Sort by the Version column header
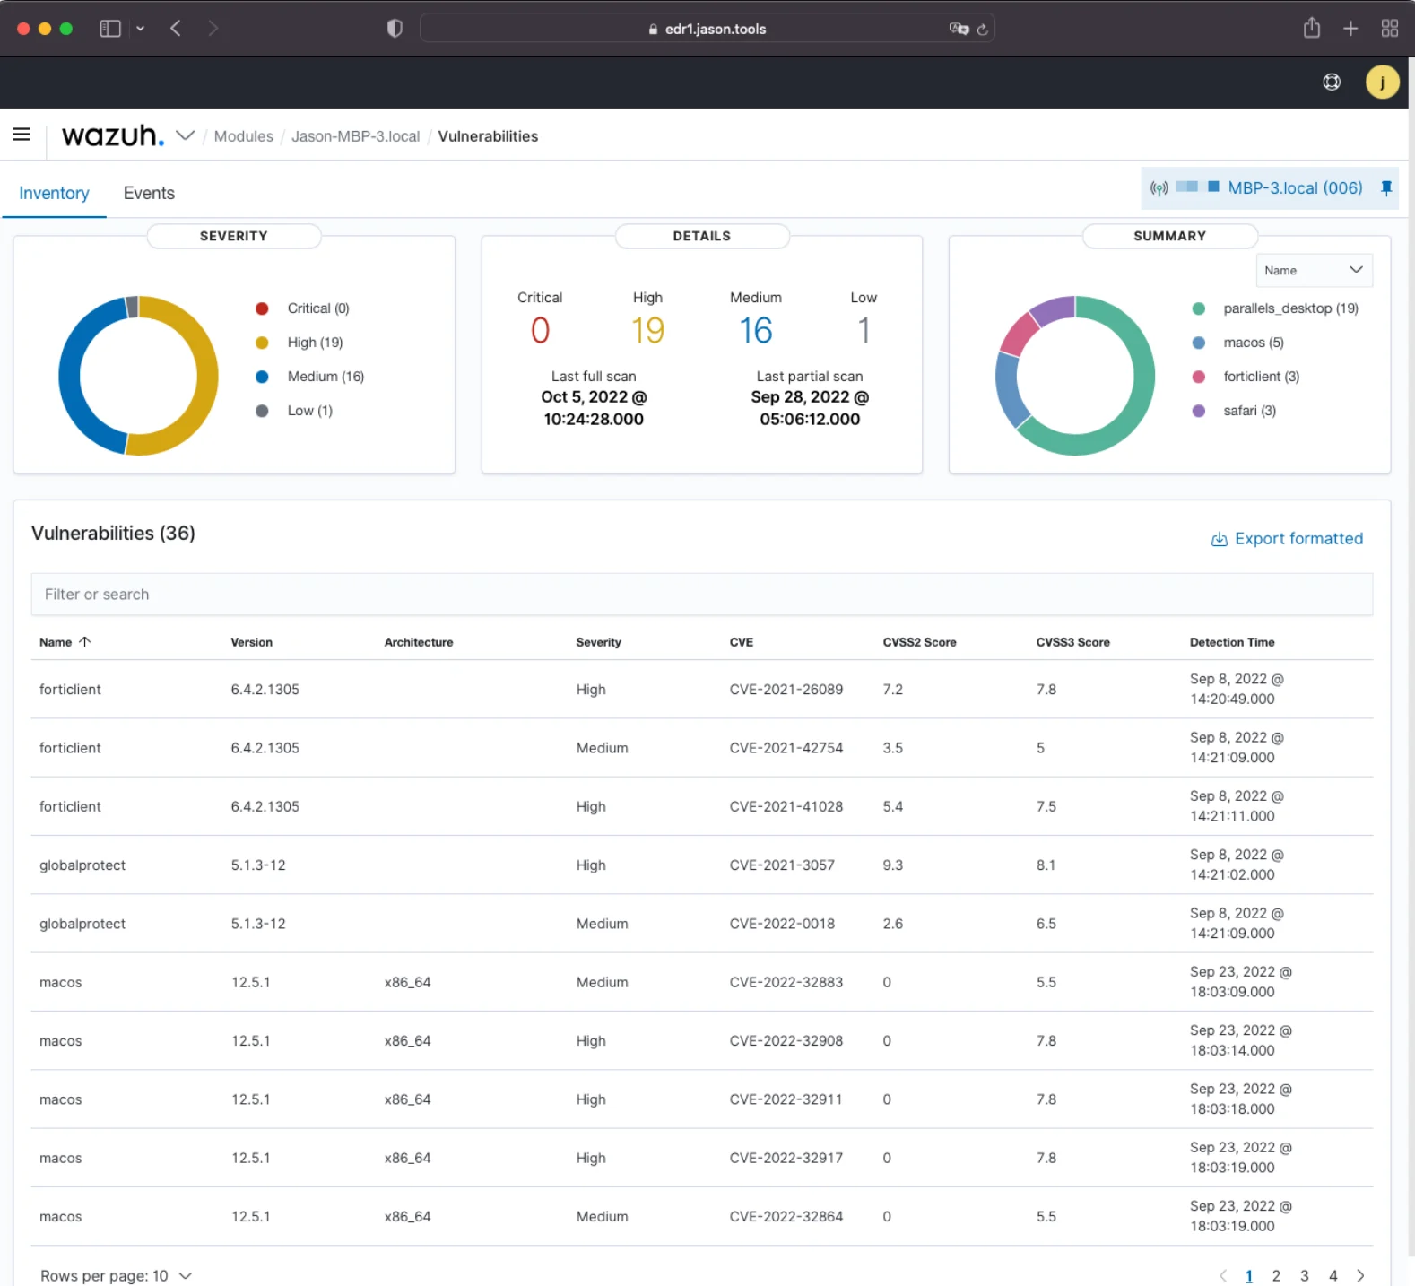 (x=252, y=642)
